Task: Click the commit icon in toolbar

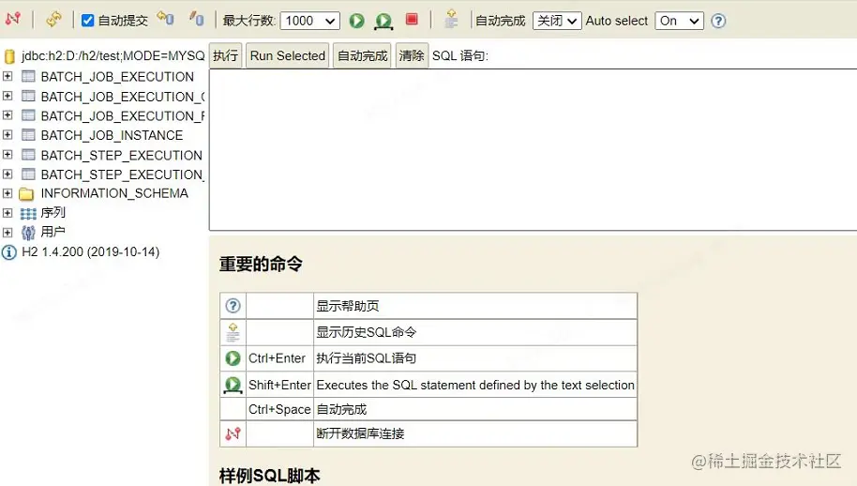Action: point(197,19)
